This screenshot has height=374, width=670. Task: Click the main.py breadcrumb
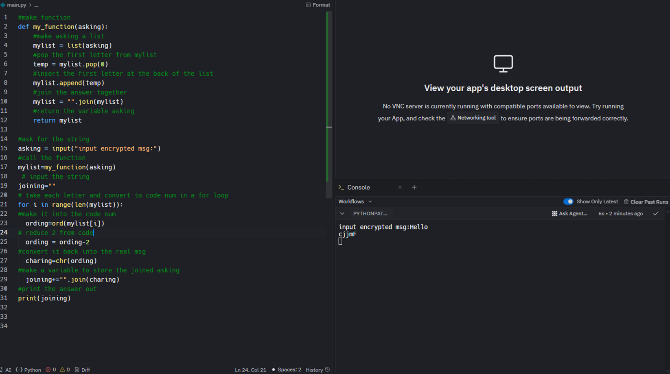click(16, 5)
